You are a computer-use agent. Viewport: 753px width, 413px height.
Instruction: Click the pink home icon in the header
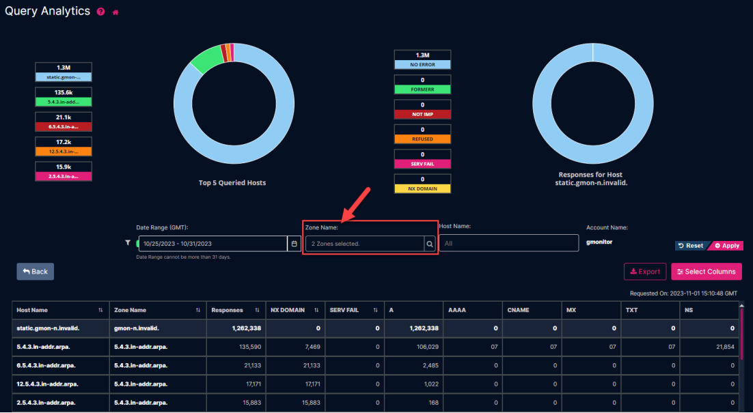click(115, 11)
